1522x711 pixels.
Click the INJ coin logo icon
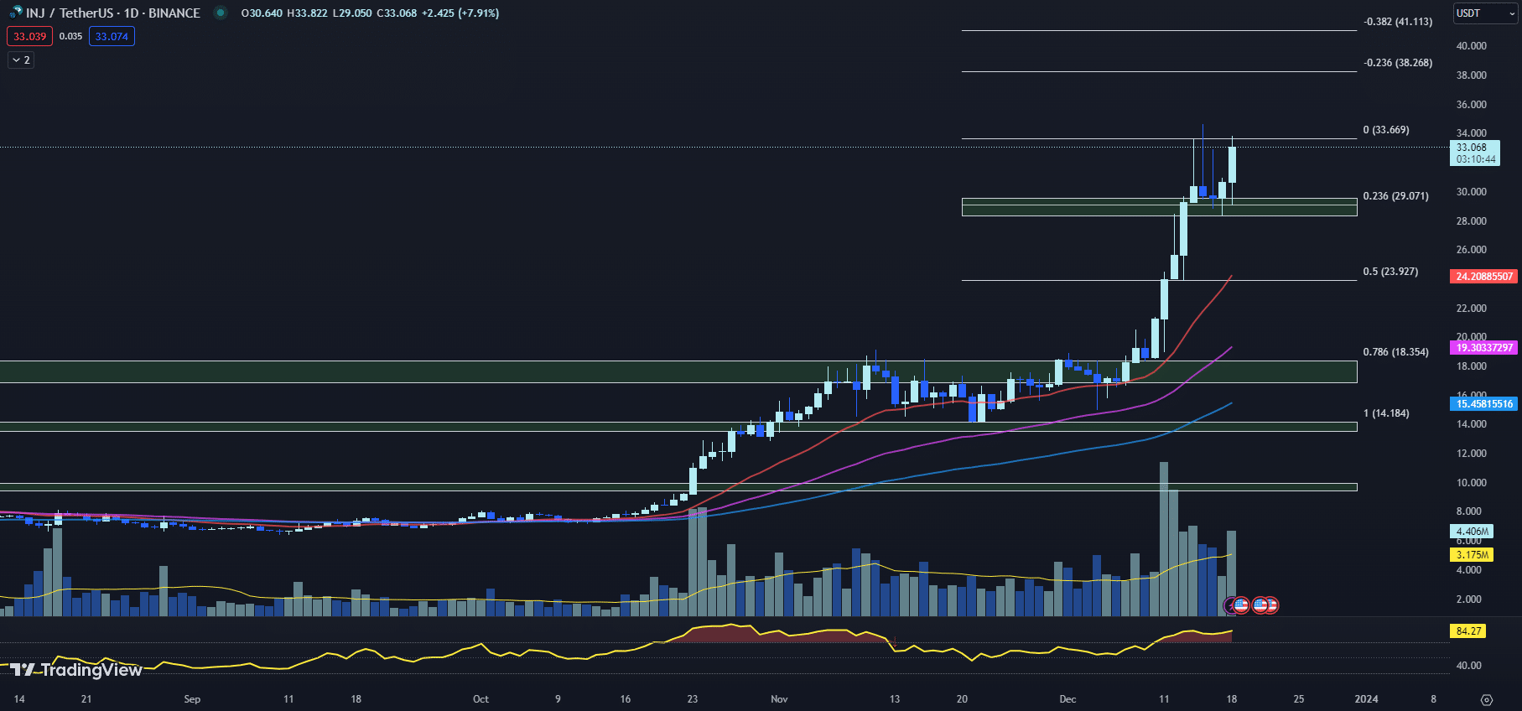[x=15, y=13]
